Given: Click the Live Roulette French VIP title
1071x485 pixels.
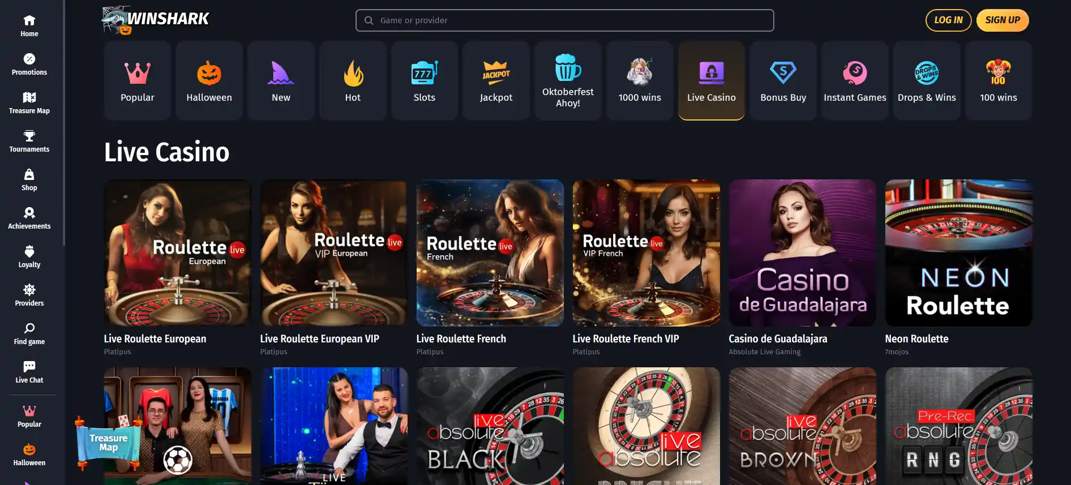Looking at the screenshot, I should [626, 338].
